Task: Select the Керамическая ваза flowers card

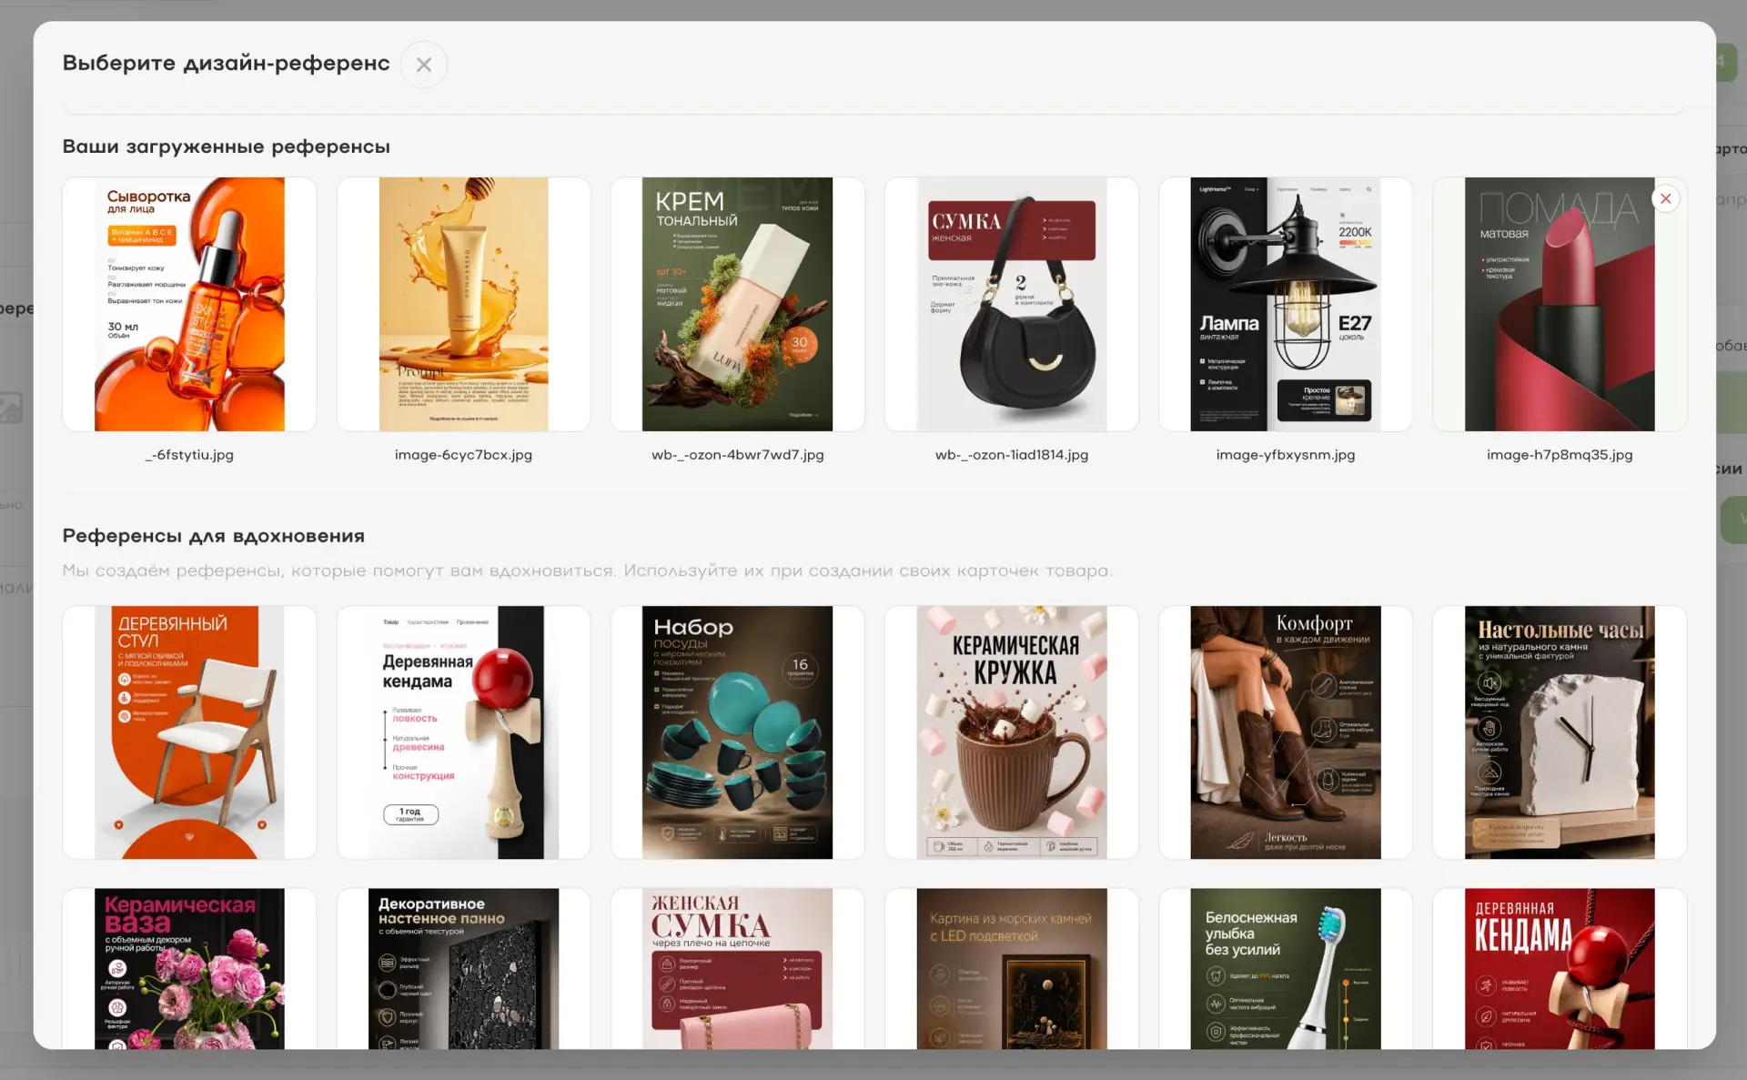Action: tap(189, 969)
